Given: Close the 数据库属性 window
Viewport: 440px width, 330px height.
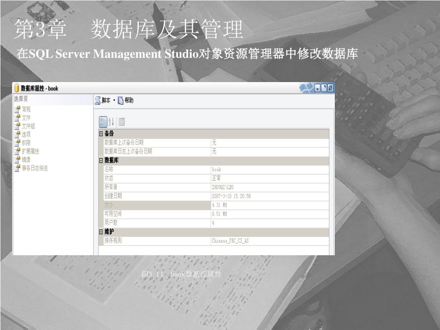Looking at the screenshot, I should pyautogui.click(x=330, y=88).
